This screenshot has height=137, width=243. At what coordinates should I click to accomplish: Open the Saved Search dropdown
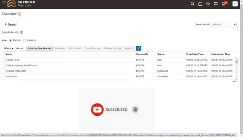click(x=224, y=24)
